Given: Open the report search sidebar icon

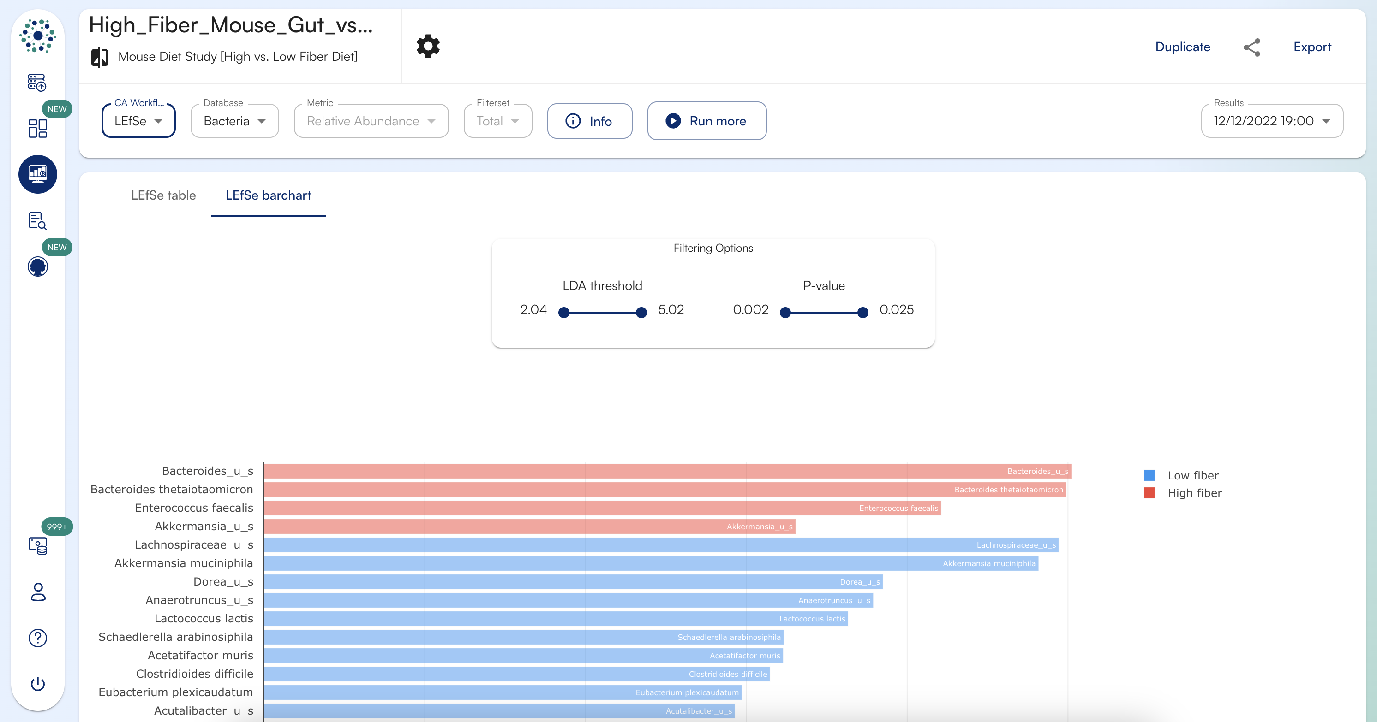Looking at the screenshot, I should [x=37, y=220].
